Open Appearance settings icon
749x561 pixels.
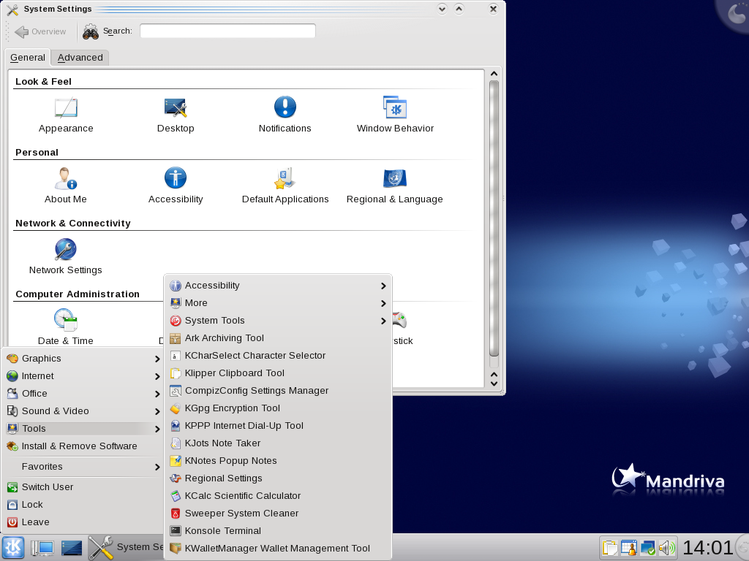(66, 108)
